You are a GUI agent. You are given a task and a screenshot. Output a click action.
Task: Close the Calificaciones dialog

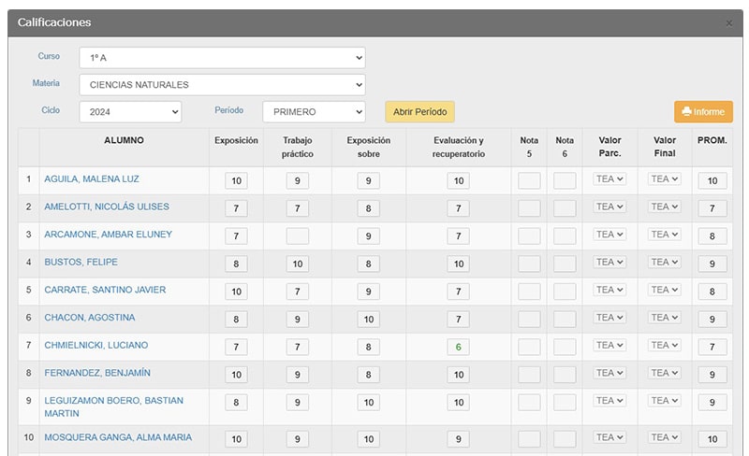729,23
